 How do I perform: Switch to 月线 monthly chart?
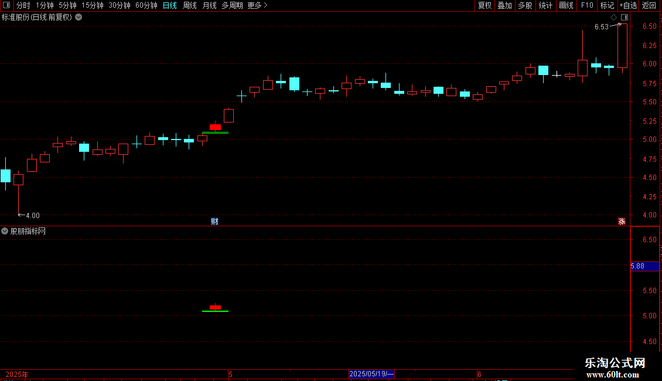pos(209,5)
